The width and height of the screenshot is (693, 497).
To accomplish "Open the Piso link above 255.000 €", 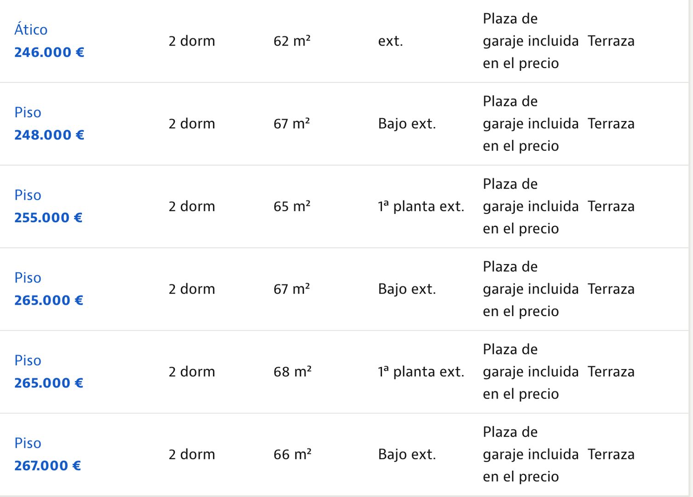I will click(x=28, y=195).
